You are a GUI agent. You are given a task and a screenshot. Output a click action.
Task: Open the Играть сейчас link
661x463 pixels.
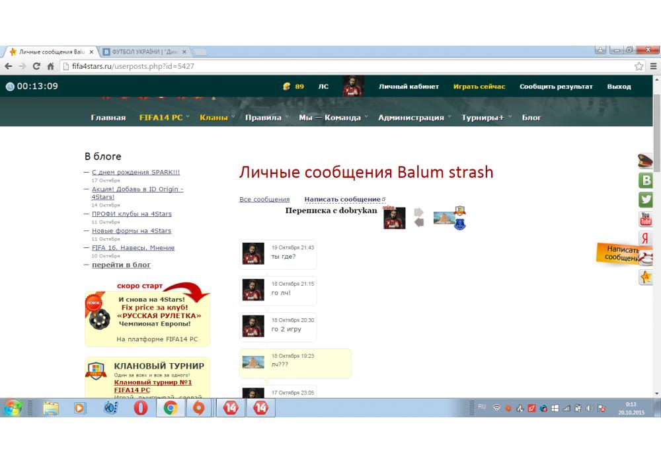(479, 87)
